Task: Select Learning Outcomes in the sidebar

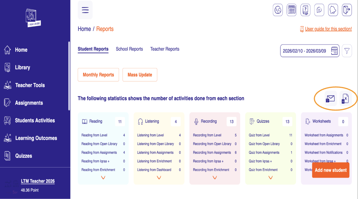Action: point(36,138)
